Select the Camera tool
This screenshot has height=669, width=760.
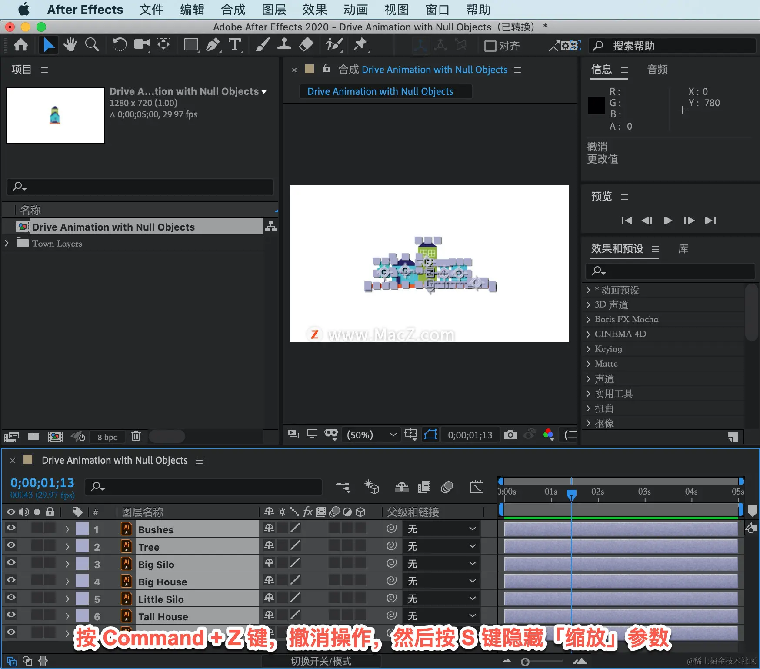(141, 45)
